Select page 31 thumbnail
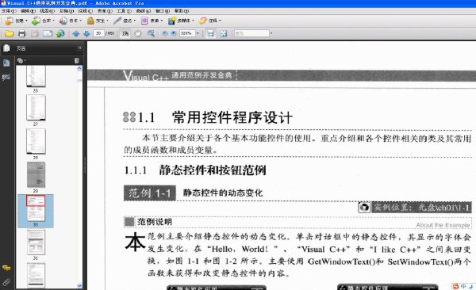Screen dimensions: 476x290 36,242
